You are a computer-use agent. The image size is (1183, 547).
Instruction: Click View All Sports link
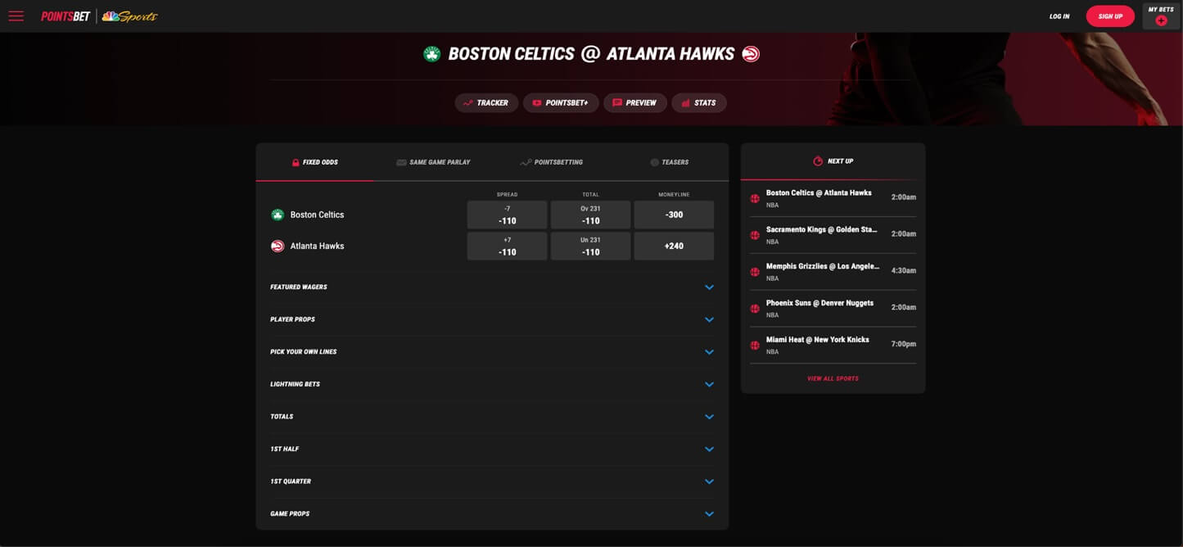click(833, 378)
